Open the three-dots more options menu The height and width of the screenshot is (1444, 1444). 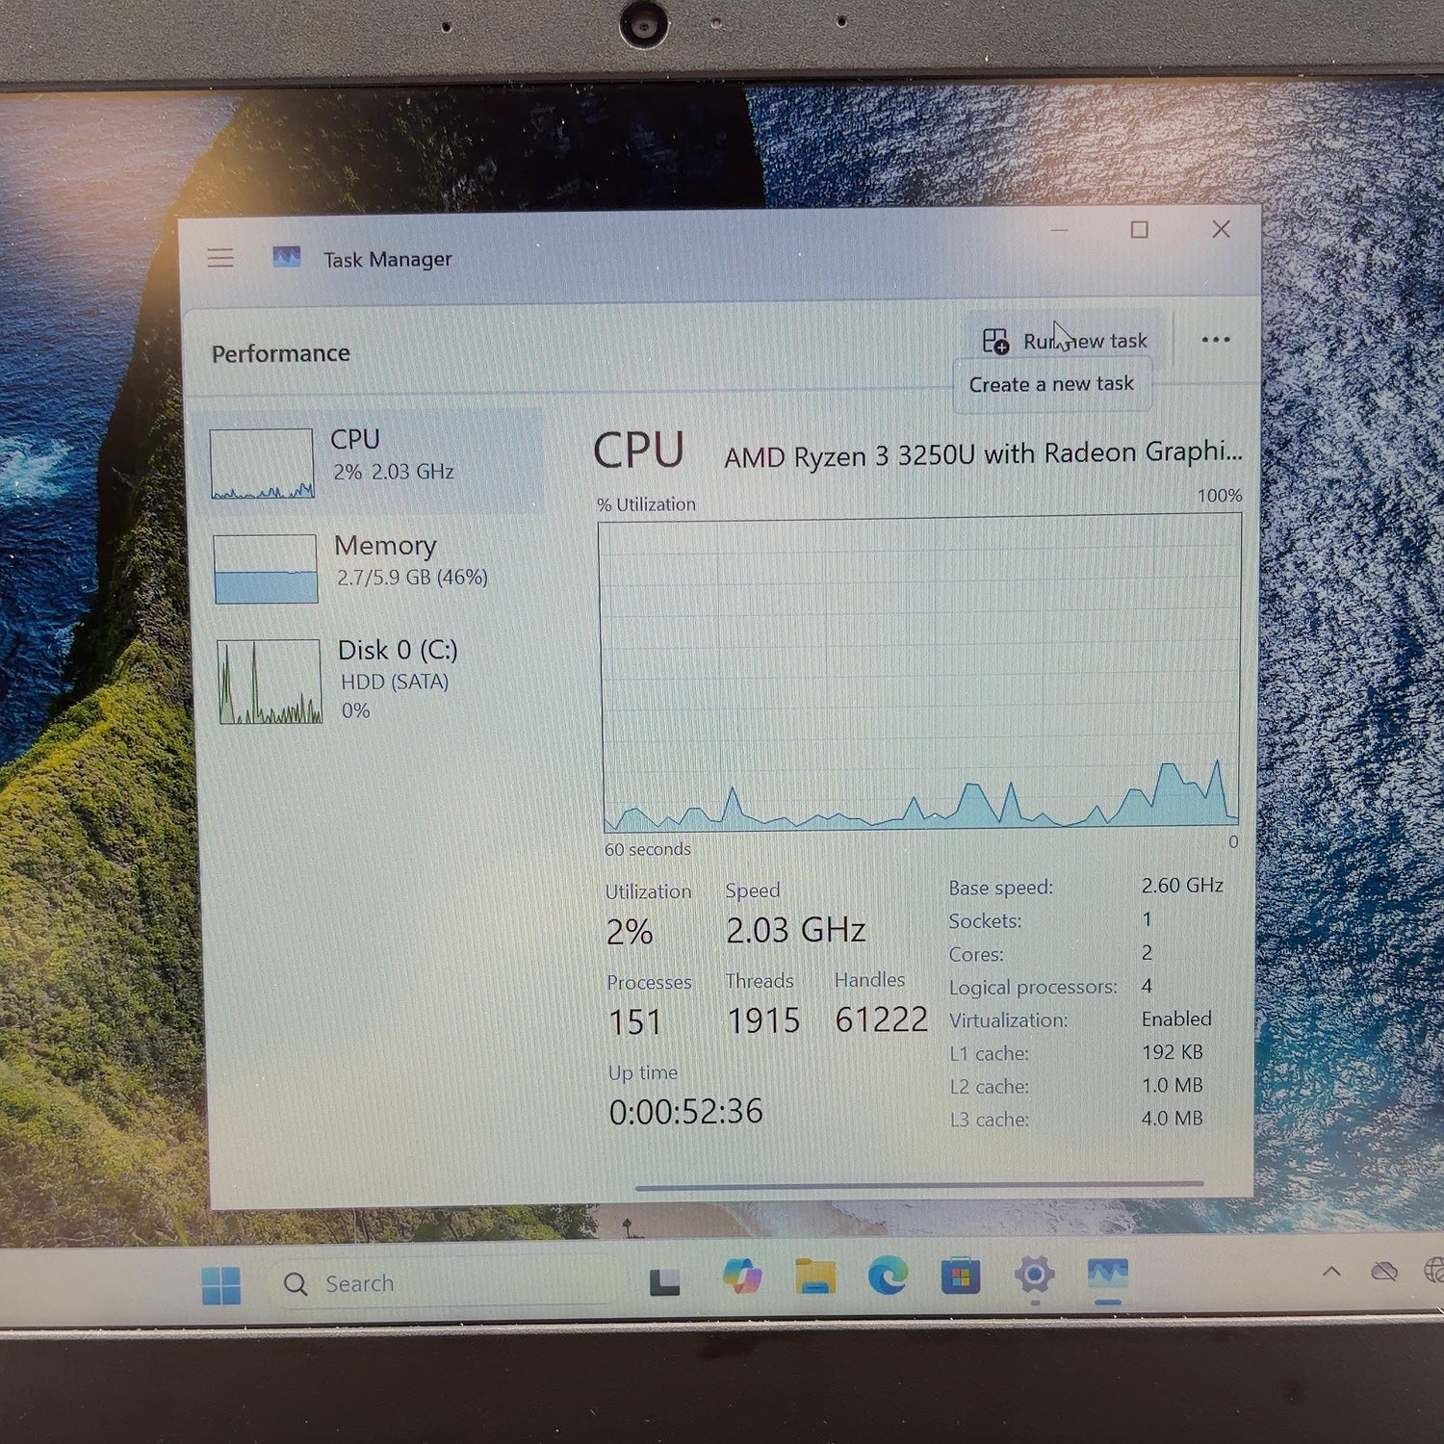point(1216,340)
